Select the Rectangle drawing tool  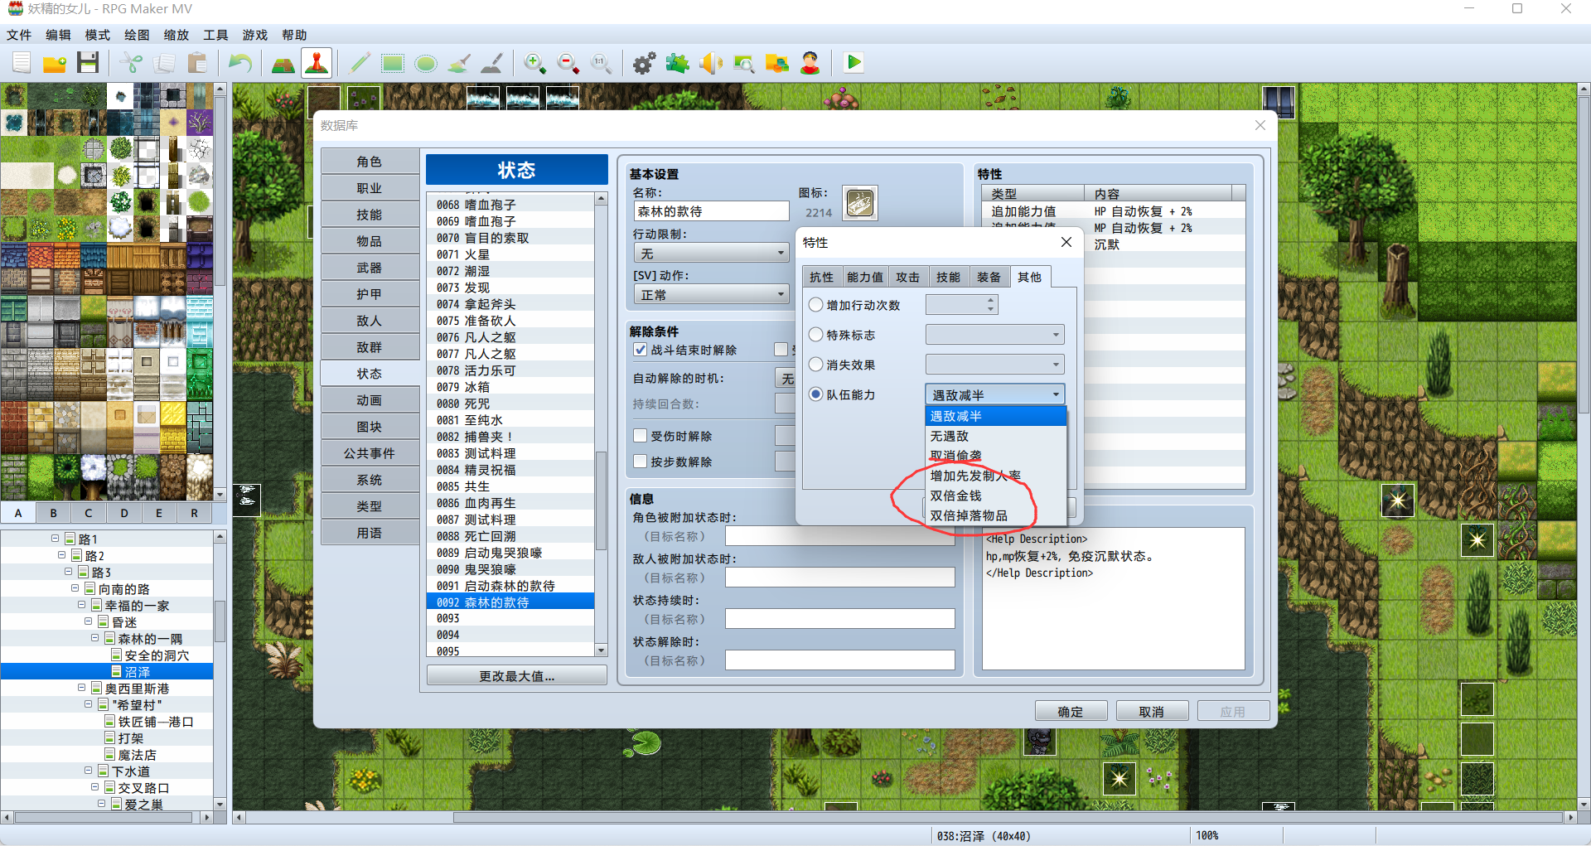pos(393,63)
